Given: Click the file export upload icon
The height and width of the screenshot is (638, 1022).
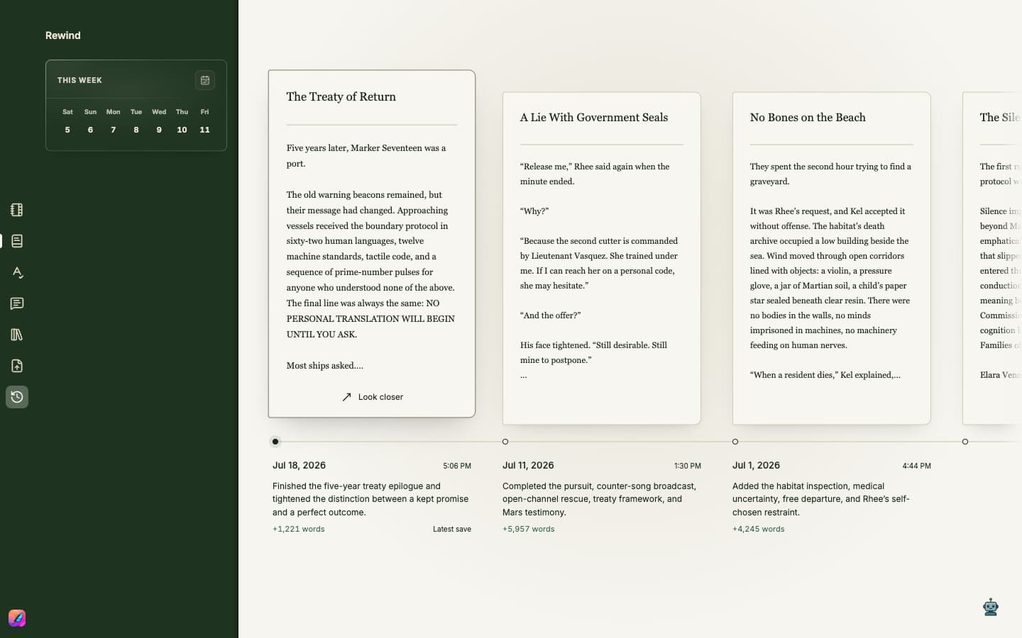Looking at the screenshot, I should (x=17, y=366).
